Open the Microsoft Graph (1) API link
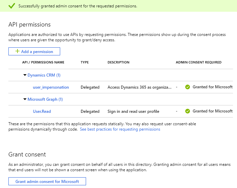The width and height of the screenshot is (237, 188). [x=45, y=99]
